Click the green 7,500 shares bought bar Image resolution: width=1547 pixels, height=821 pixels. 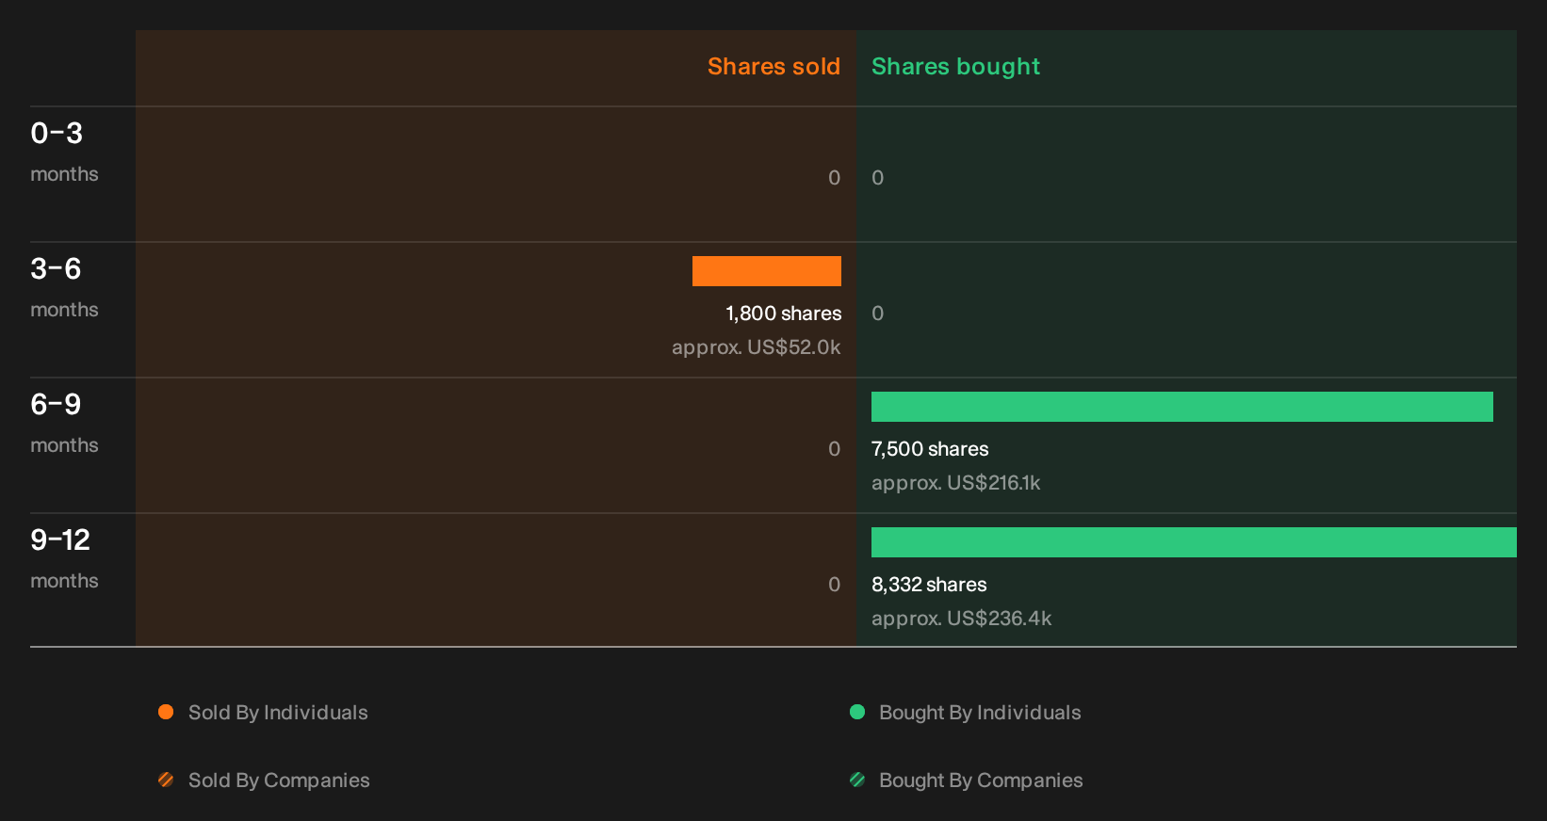click(x=1182, y=407)
